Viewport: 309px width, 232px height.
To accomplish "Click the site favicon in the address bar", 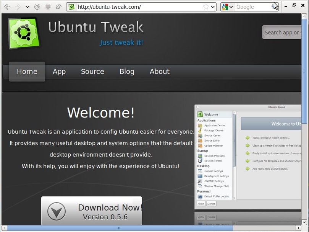I will pyautogui.click(x=71, y=7).
